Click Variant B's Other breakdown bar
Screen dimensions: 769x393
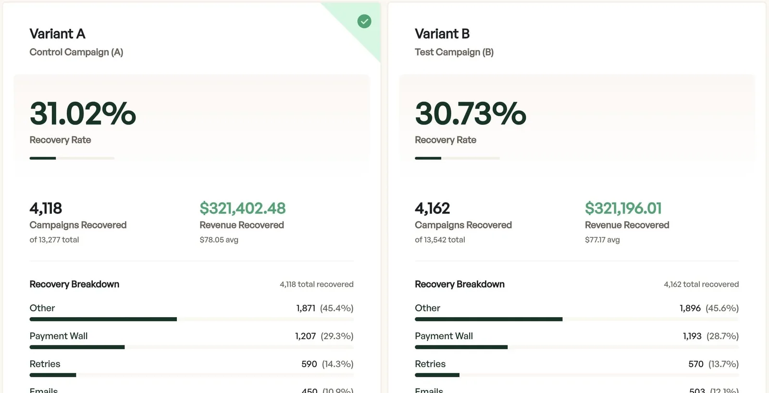pyautogui.click(x=577, y=319)
